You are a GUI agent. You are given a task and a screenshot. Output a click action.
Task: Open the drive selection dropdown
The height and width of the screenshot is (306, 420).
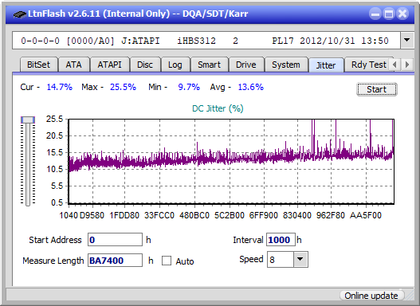pos(407,41)
